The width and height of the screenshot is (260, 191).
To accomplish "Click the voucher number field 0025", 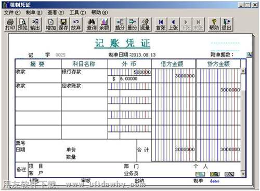I will (60, 55).
